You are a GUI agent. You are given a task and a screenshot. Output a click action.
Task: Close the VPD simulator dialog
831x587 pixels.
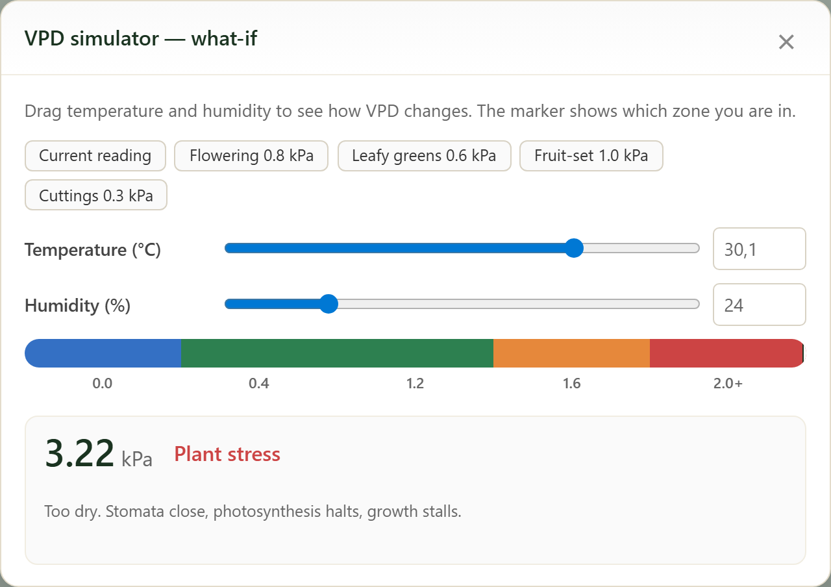tap(786, 42)
